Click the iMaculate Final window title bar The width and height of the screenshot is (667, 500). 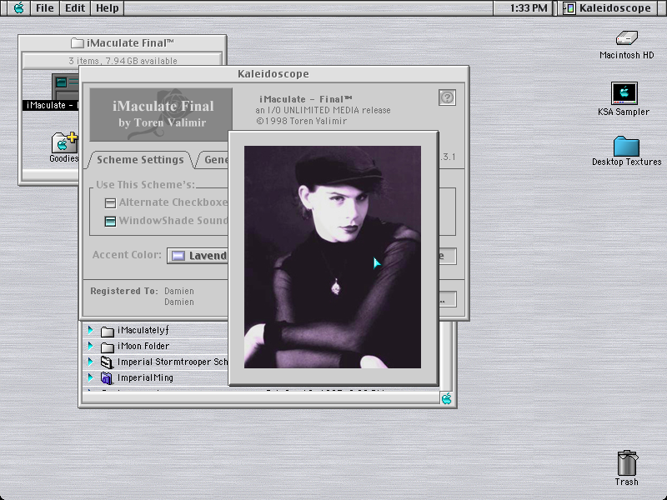pos(122,43)
